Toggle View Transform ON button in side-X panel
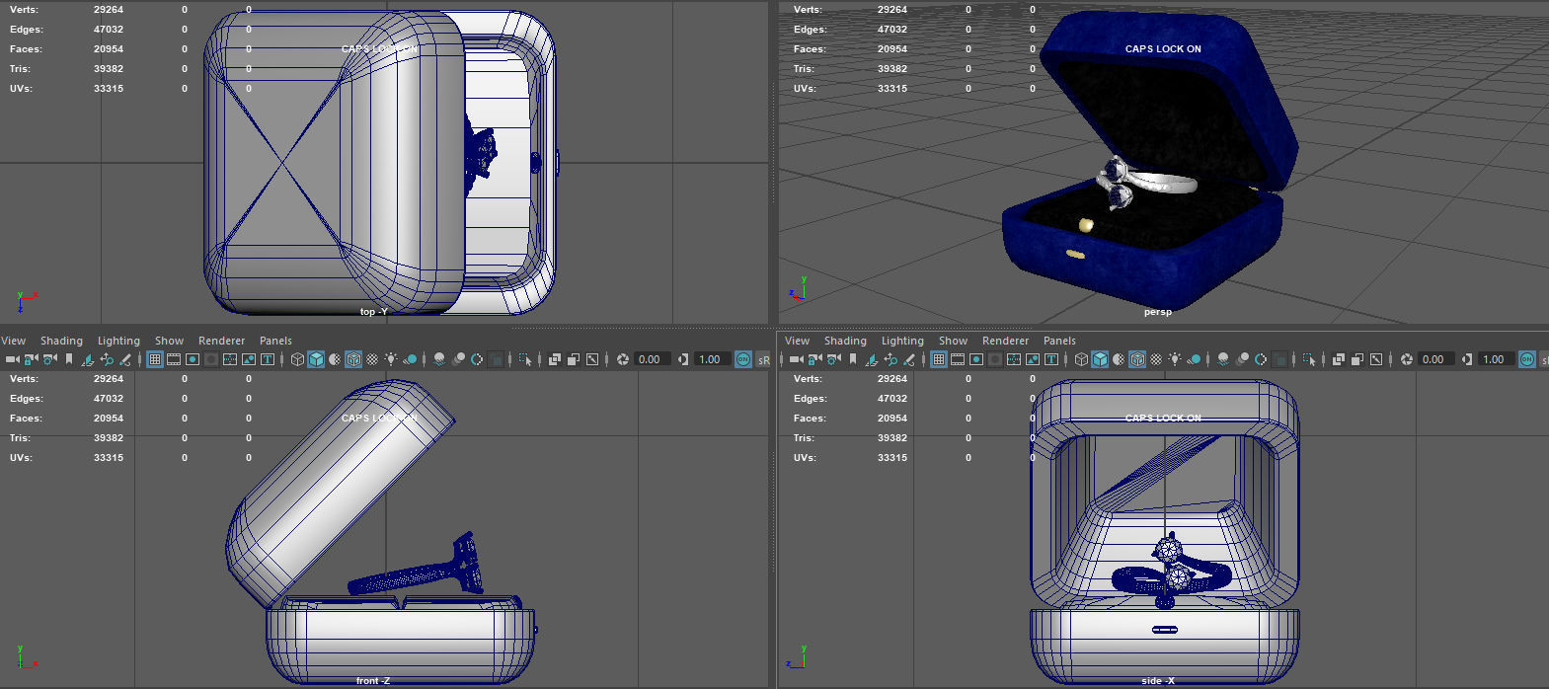Image resolution: width=1549 pixels, height=689 pixels. [x=1527, y=359]
